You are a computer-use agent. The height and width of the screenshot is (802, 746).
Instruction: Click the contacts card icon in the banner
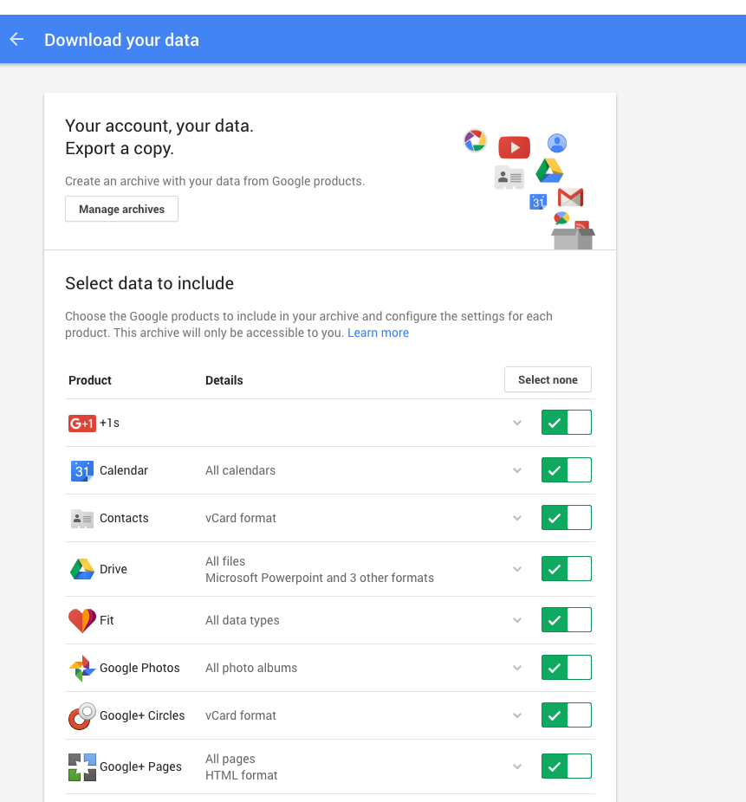tap(509, 178)
